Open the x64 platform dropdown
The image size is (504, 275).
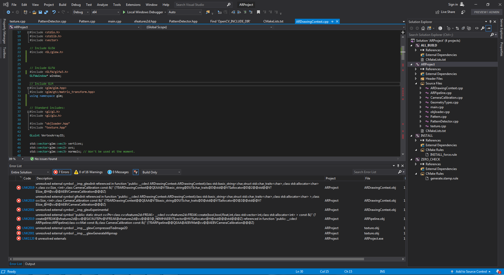(x=105, y=12)
